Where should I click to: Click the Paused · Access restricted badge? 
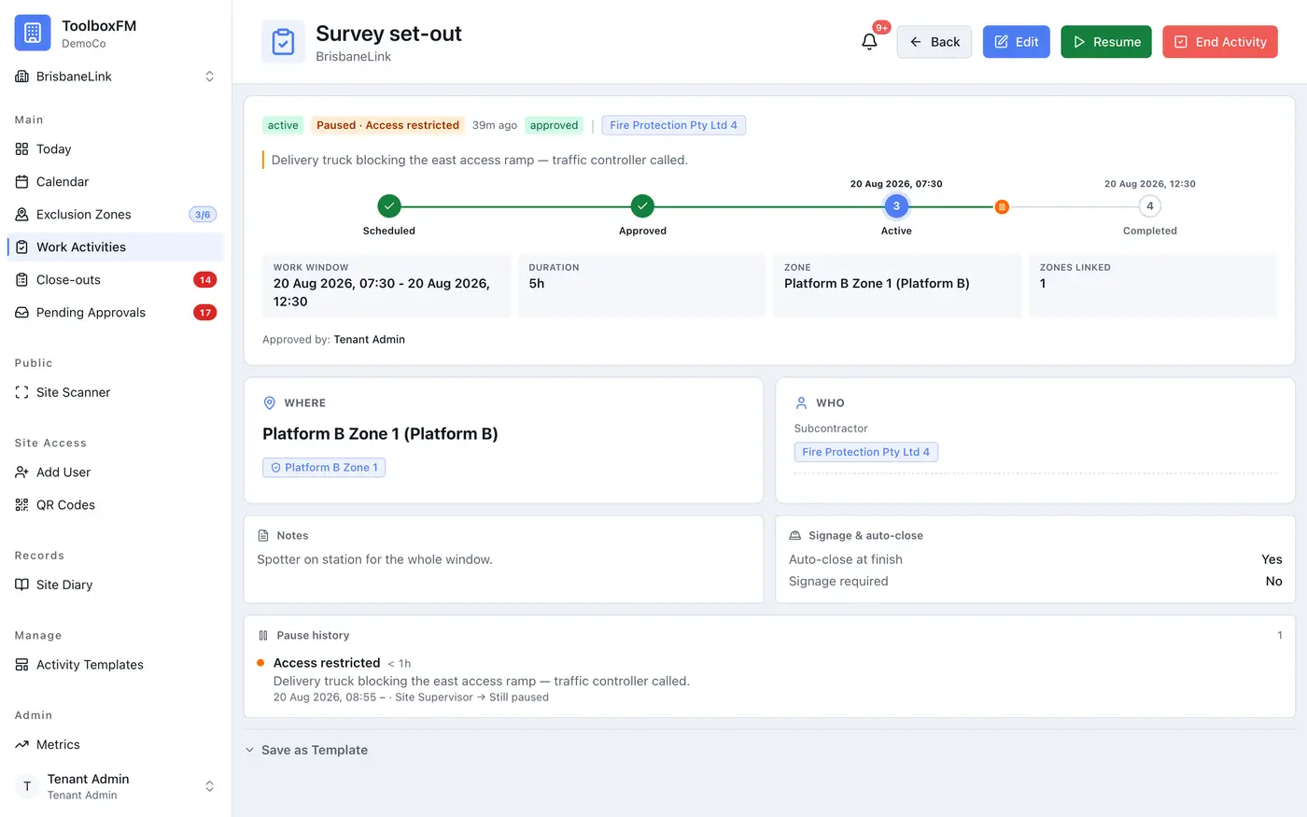click(x=387, y=125)
